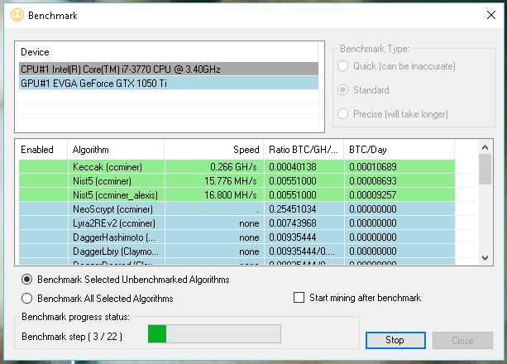Viewport: 507px width, 364px height.
Task: Select the Nist5 (ccminer_alexis) row
Action: 237,195
